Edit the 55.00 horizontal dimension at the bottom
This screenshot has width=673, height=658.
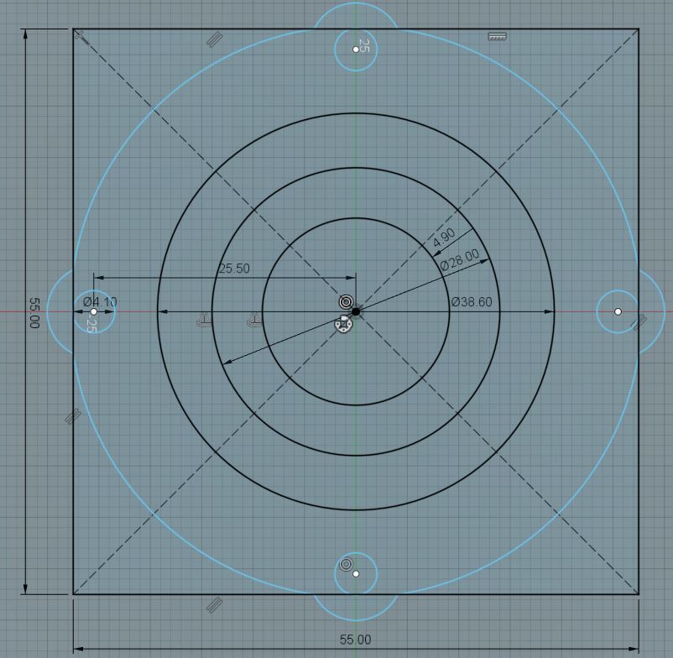(356, 639)
